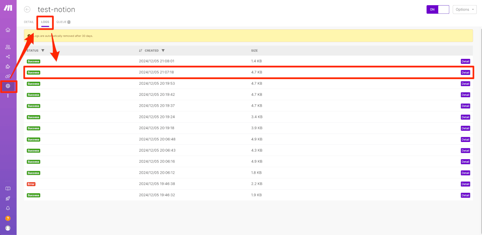Open the STATUS column filter
Image resolution: width=482 pixels, height=235 pixels.
click(x=43, y=51)
